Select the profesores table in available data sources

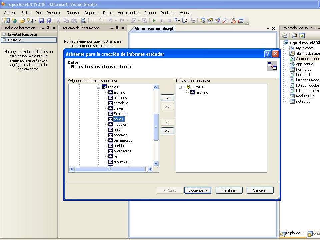coord(122,151)
